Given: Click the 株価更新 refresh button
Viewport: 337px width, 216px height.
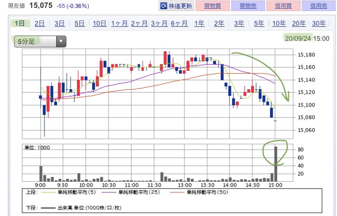Looking at the screenshot, I should [x=177, y=6].
